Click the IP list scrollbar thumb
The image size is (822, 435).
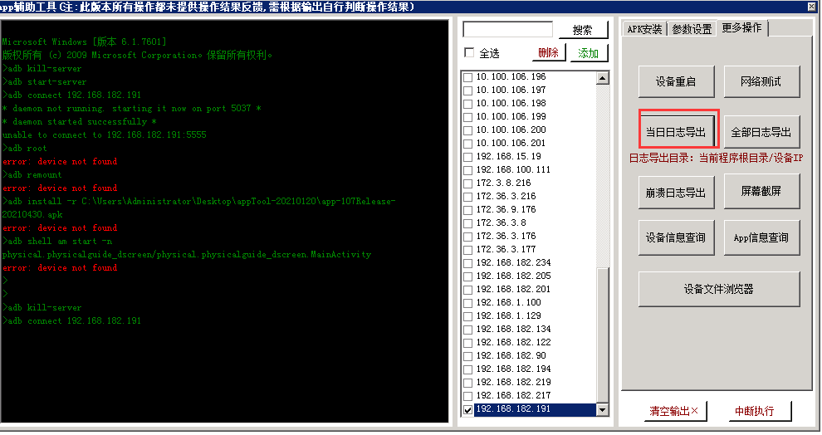[603, 335]
